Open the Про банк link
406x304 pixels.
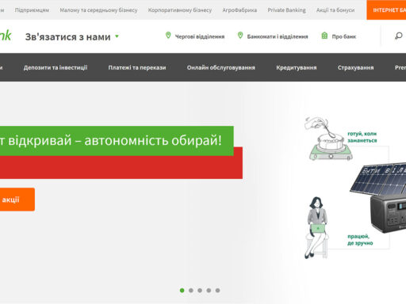point(344,36)
